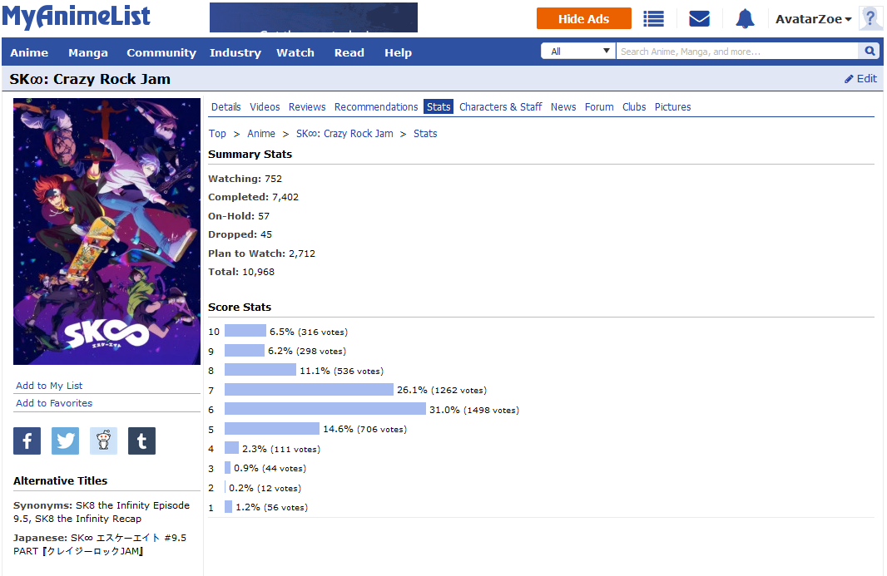The width and height of the screenshot is (887, 576).
Task: Click the Score Stats heading
Action: click(240, 307)
